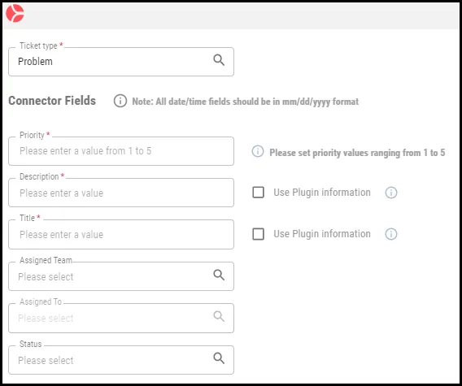Click the 'Please set priority values' hint text
The height and width of the screenshot is (386, 462).
point(357,153)
